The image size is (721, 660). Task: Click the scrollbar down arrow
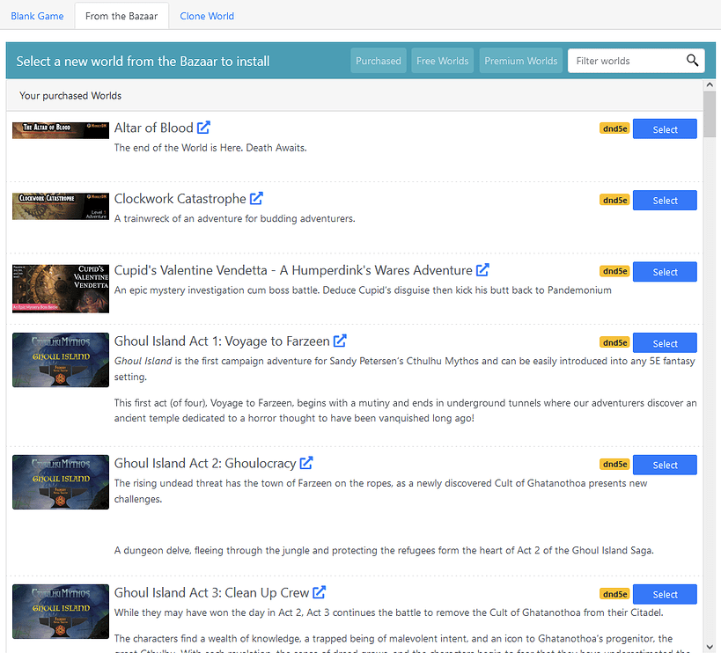(x=710, y=647)
